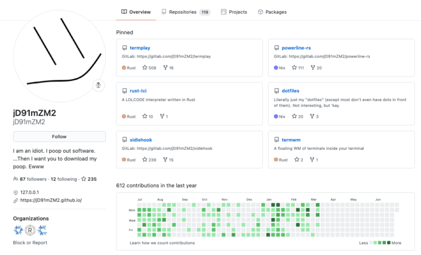Open the Rust organization badge icon
The height and width of the screenshot is (255, 421).
click(30, 230)
